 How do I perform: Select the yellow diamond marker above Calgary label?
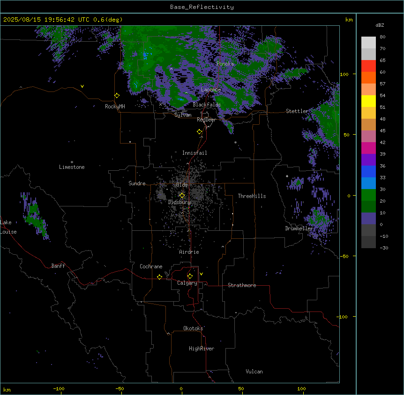click(x=190, y=276)
